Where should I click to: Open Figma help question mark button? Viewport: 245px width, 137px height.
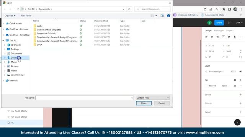pos(237,122)
